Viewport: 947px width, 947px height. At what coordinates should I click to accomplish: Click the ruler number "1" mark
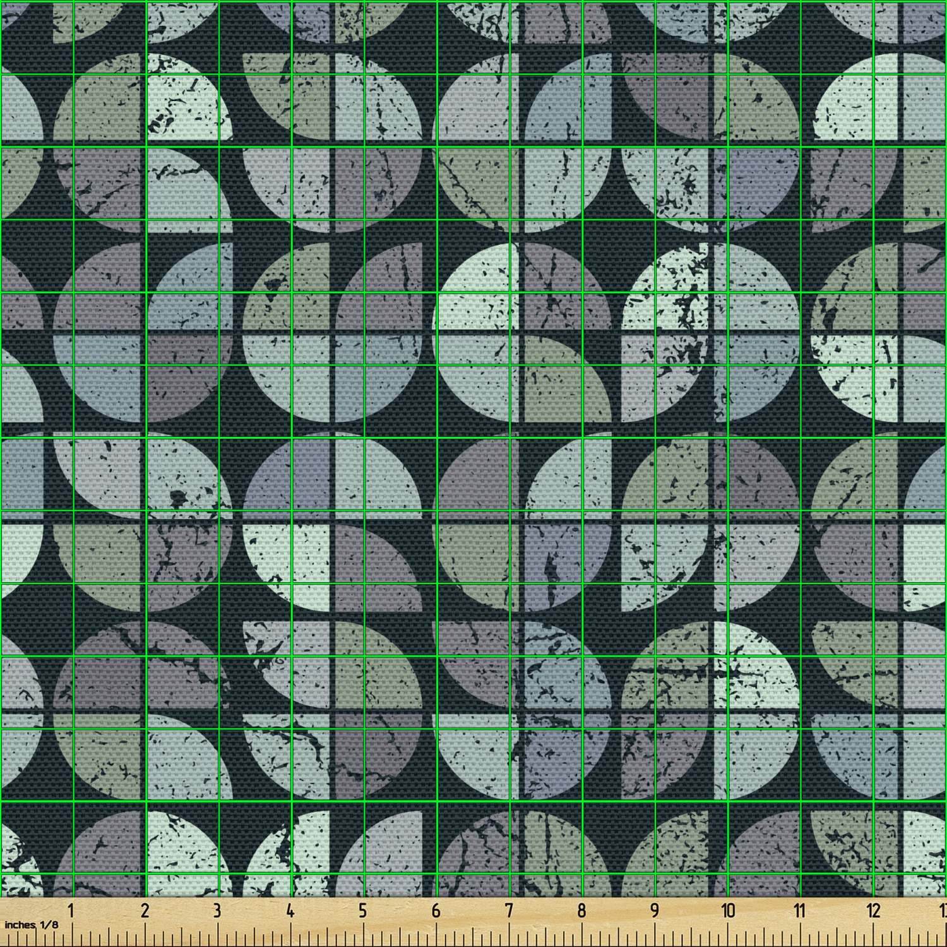coord(71,910)
